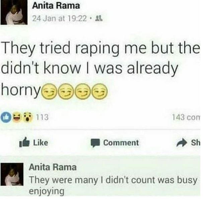This screenshot has width=203, height=201.
Task: Click the friends audience icon beside timestamp
Action: (99, 18)
